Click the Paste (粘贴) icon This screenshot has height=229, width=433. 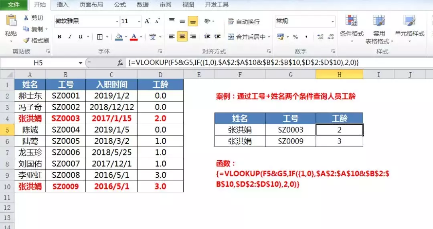tap(11, 21)
